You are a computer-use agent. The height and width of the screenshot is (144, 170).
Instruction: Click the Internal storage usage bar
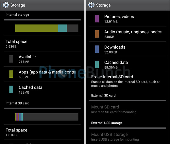coord(47,28)
